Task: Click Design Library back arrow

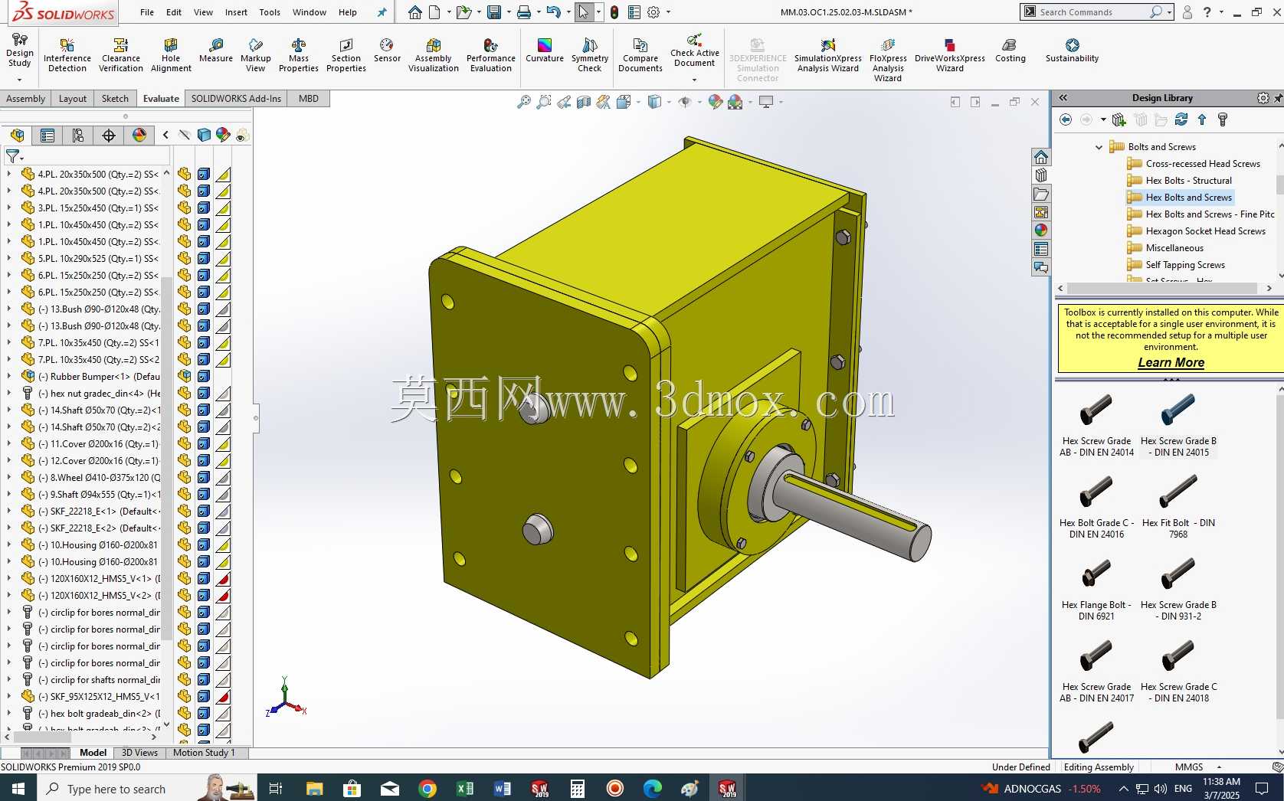Action: [x=1066, y=119]
